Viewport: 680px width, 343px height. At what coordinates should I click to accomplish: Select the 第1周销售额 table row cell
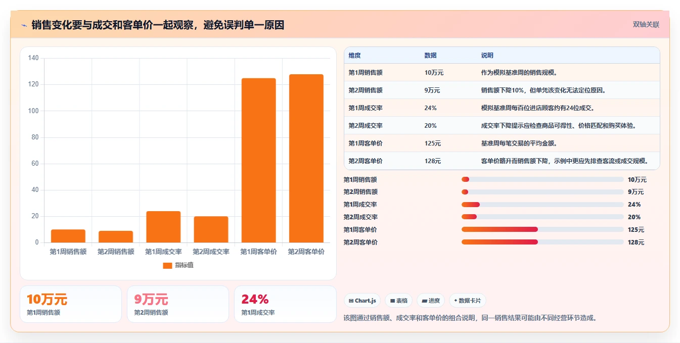click(366, 73)
